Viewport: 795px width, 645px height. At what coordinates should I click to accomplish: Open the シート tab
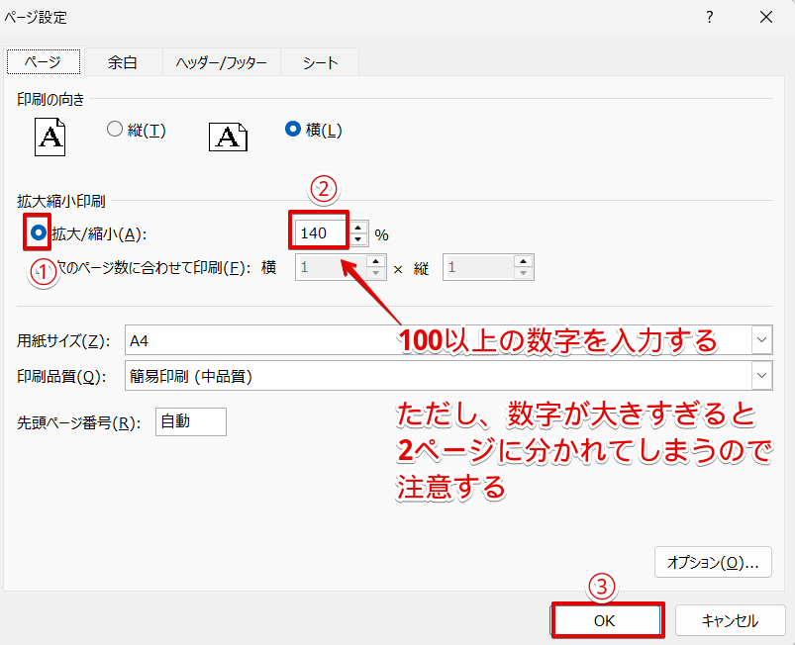point(320,61)
